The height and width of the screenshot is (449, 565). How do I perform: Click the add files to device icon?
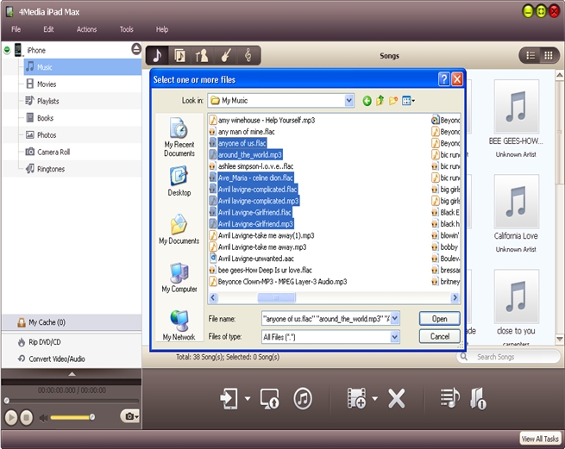(356, 398)
